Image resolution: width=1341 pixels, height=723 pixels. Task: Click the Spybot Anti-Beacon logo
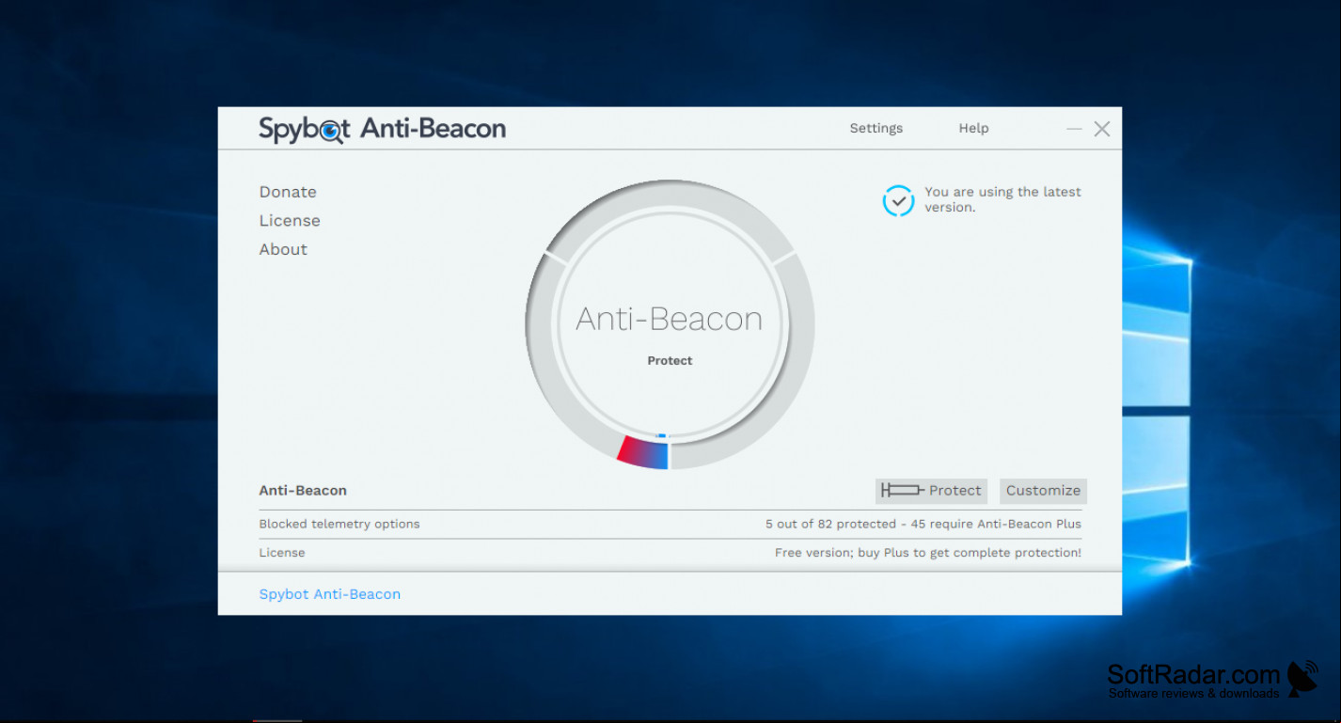point(382,129)
